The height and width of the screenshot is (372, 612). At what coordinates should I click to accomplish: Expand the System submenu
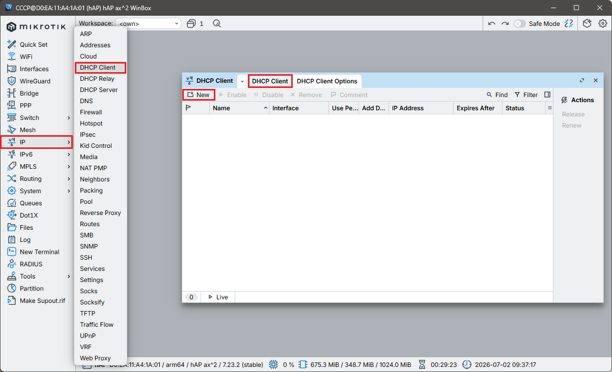(x=38, y=191)
